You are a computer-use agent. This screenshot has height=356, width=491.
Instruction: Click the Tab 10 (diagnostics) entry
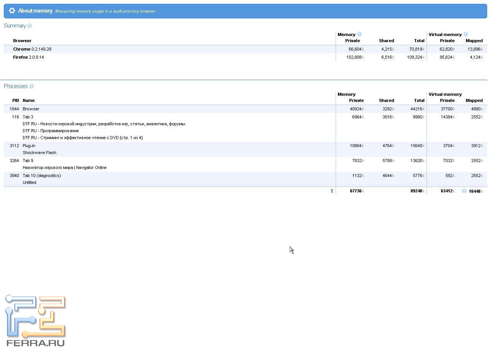(x=41, y=176)
